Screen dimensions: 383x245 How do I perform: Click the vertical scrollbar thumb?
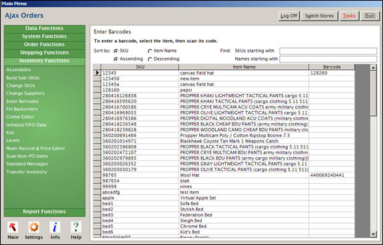373,93
